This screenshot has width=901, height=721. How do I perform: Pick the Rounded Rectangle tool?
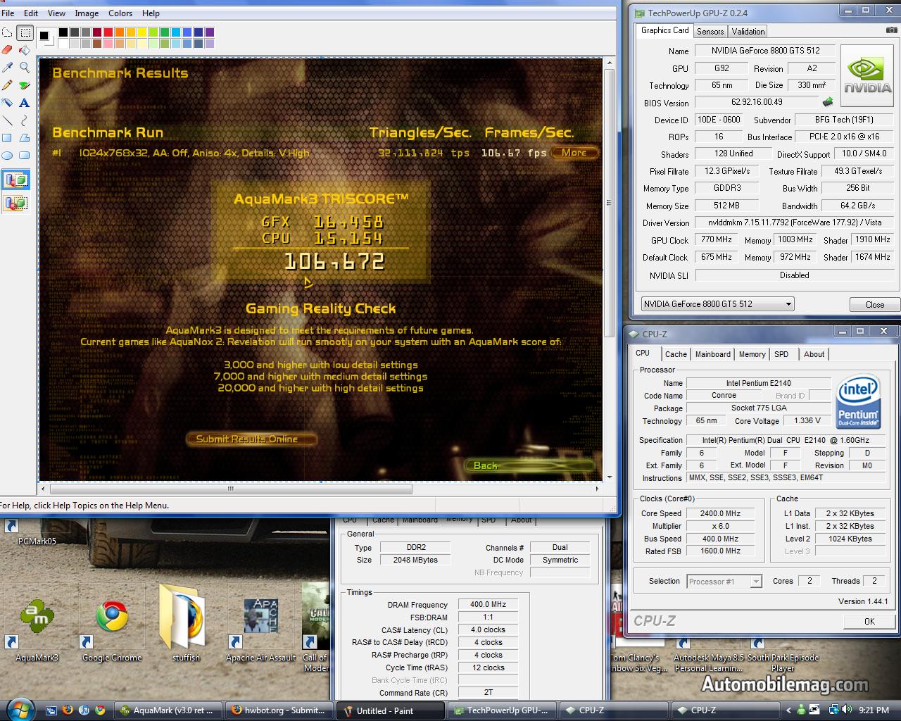[25, 156]
